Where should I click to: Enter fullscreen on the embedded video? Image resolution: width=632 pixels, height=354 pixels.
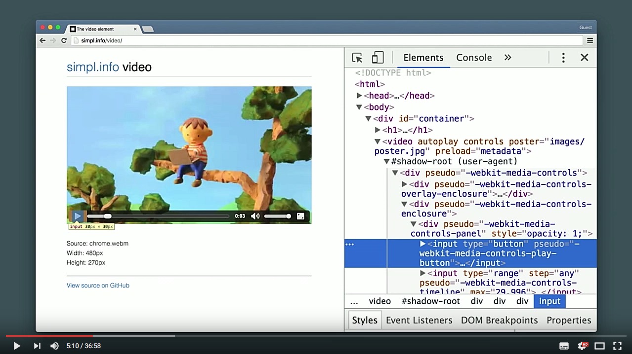[x=300, y=216]
